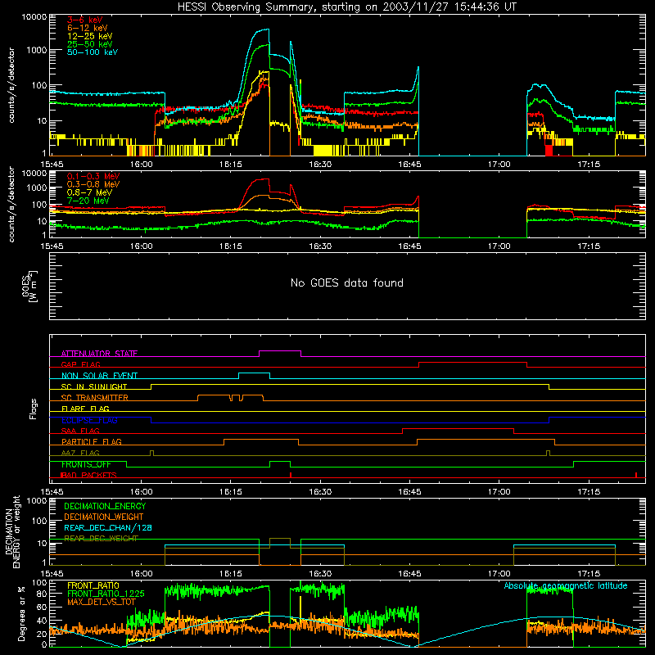Pick the 7-20 MeV legend label
This screenshot has height=655, width=655.
coord(88,201)
